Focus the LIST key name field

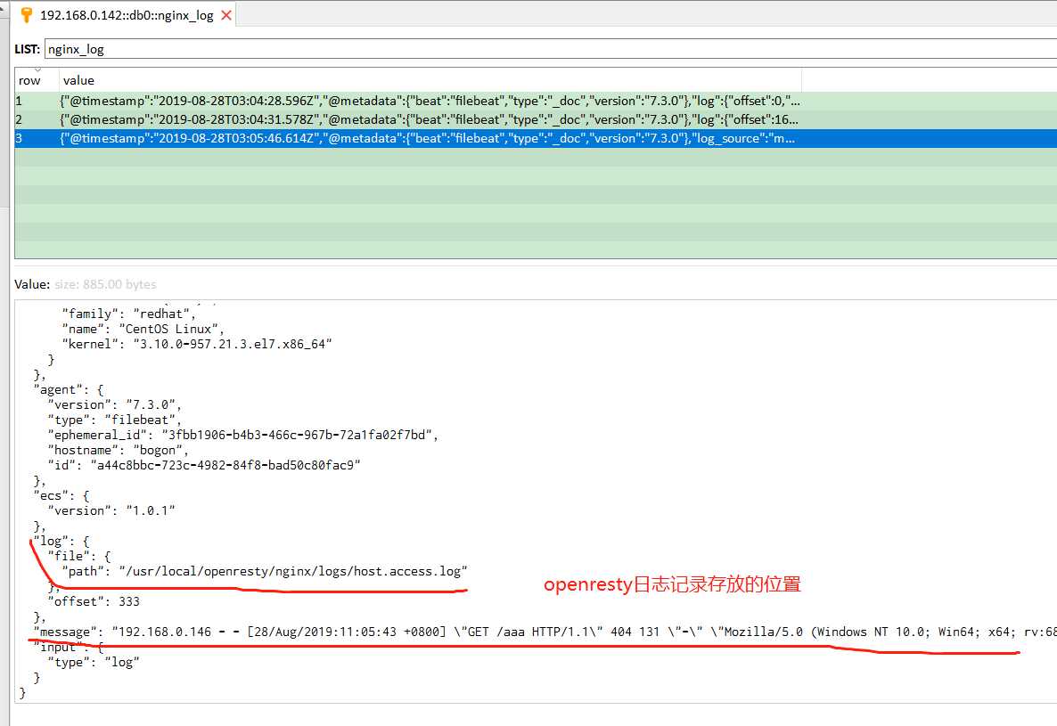(550, 49)
